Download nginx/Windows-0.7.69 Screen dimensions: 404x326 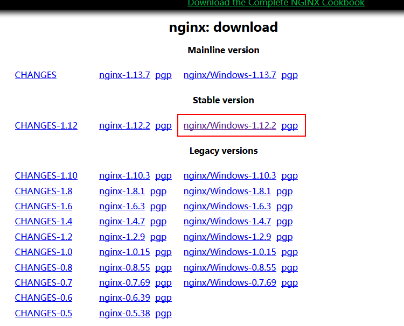230,283
